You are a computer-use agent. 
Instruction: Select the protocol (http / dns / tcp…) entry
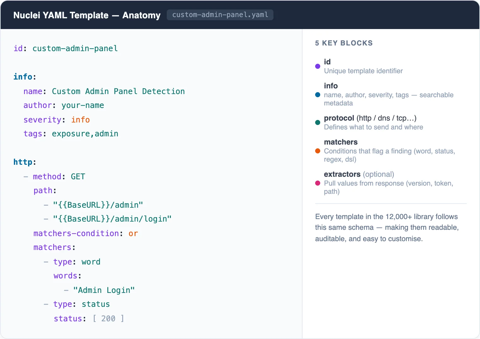(370, 118)
